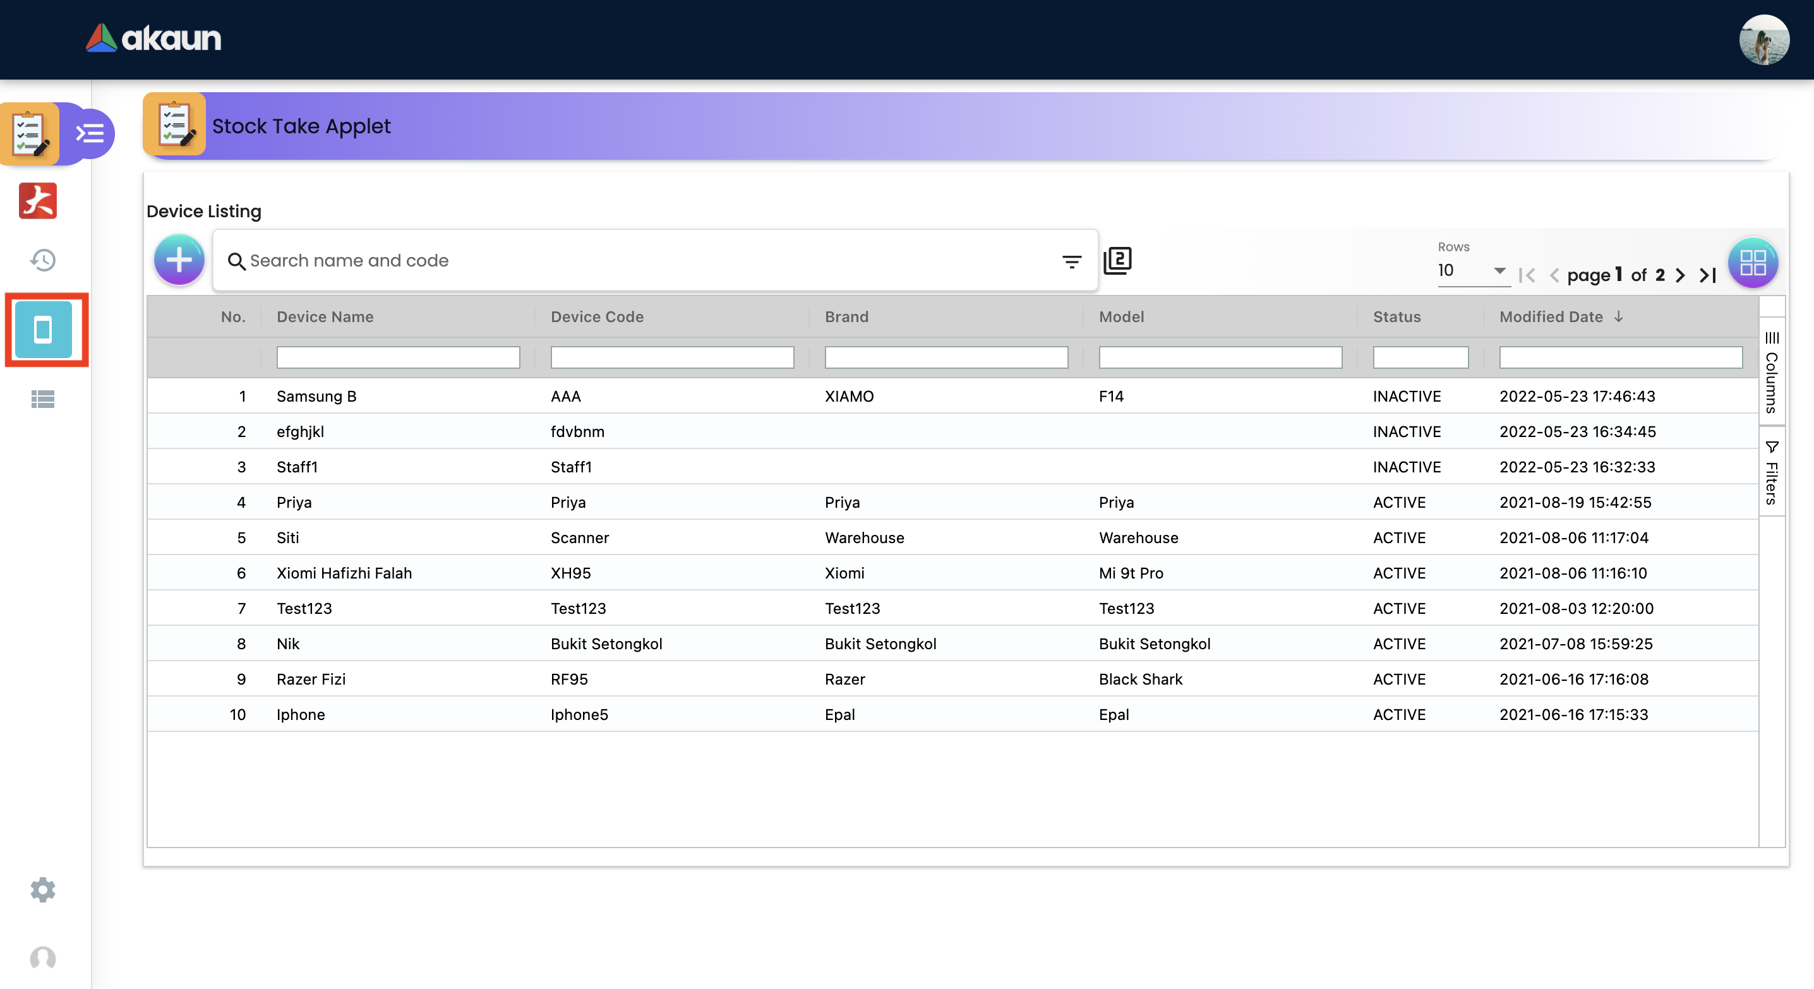
Task: Select the Xiomi Hafizhi Falah row
Action: pyautogui.click(x=344, y=573)
